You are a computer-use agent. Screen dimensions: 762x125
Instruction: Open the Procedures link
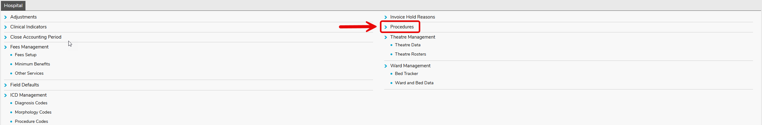[402, 27]
